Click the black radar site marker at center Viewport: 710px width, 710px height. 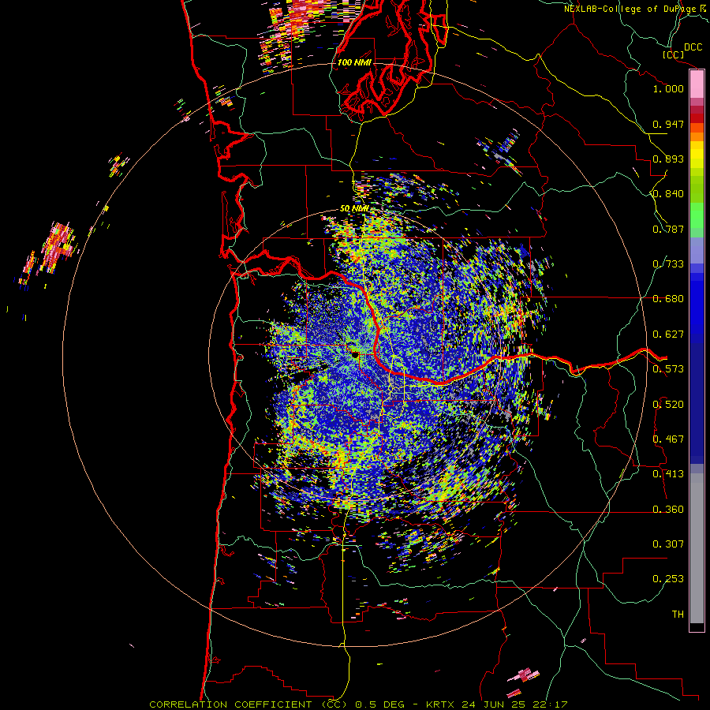coord(356,355)
